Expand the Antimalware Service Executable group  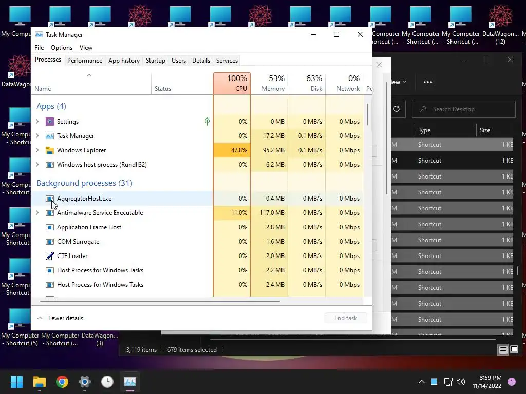tap(37, 213)
